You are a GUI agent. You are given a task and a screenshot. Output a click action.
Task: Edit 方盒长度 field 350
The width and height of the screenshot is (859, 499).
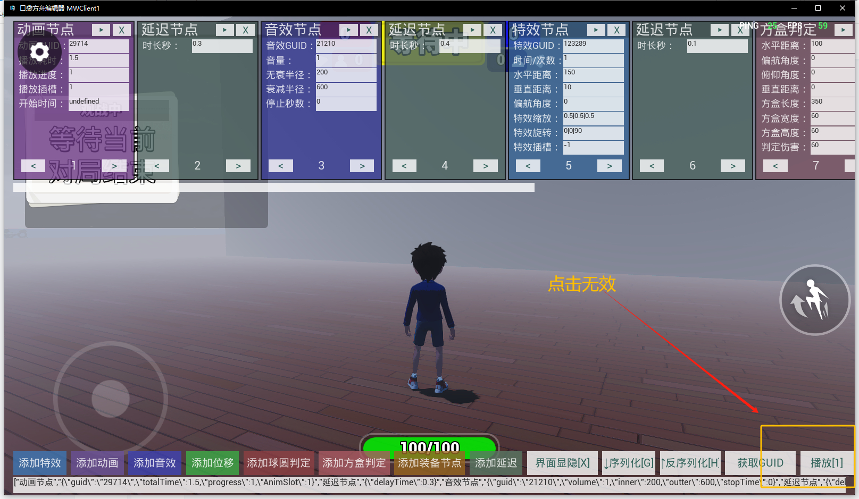coord(833,104)
